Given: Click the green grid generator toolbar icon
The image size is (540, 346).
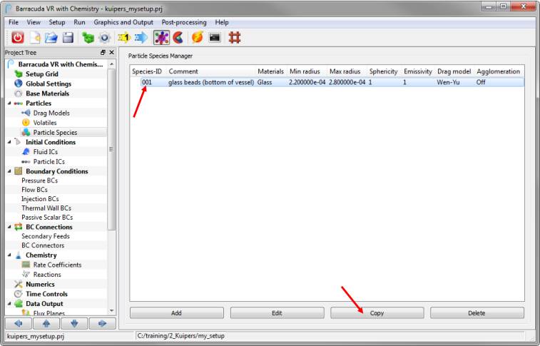Looking at the screenshot, I should (x=88, y=38).
